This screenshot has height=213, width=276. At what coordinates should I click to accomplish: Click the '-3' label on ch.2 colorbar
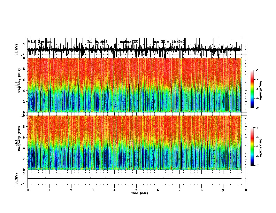pos(257,128)
